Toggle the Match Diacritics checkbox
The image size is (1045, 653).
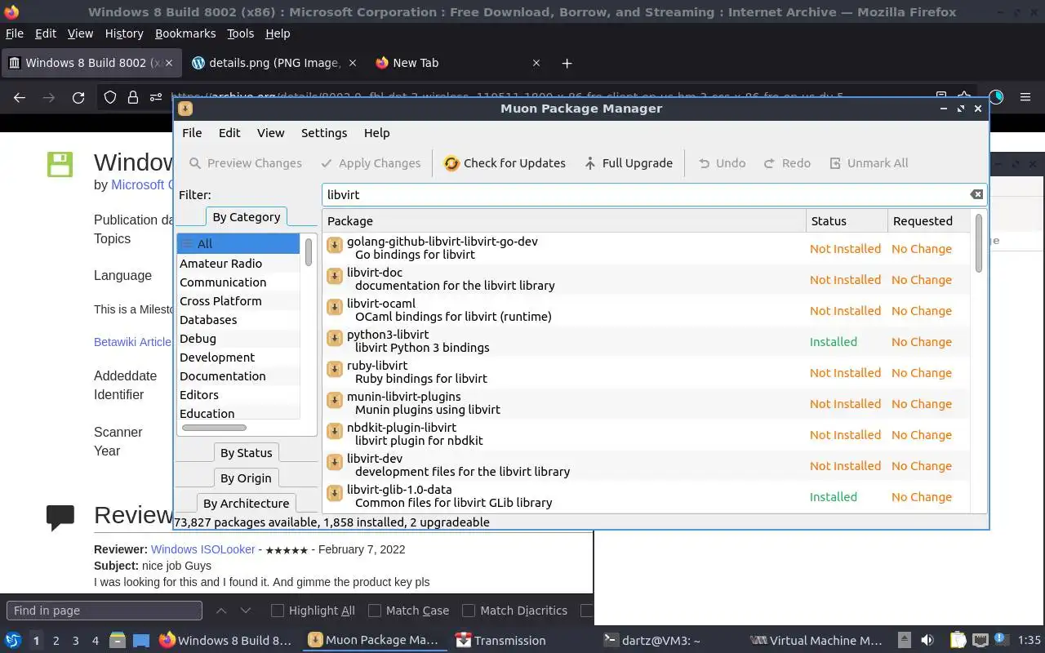pyautogui.click(x=469, y=611)
